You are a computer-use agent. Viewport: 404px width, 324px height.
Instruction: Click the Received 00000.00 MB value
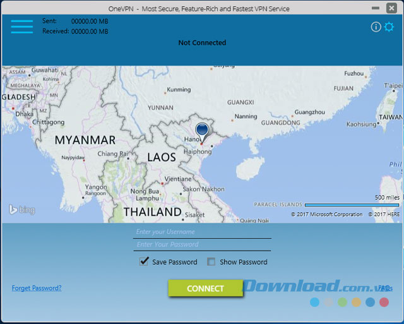tap(90, 32)
